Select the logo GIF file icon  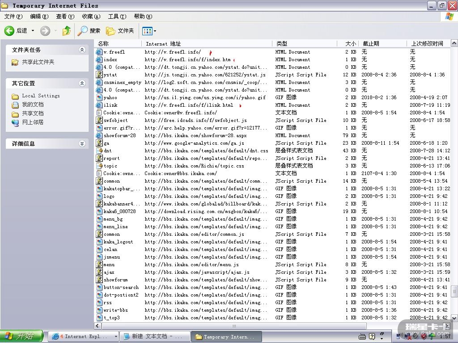pos(99,196)
